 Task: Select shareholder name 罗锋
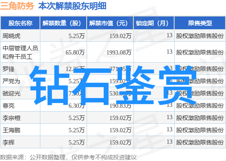(x=8, y=69)
